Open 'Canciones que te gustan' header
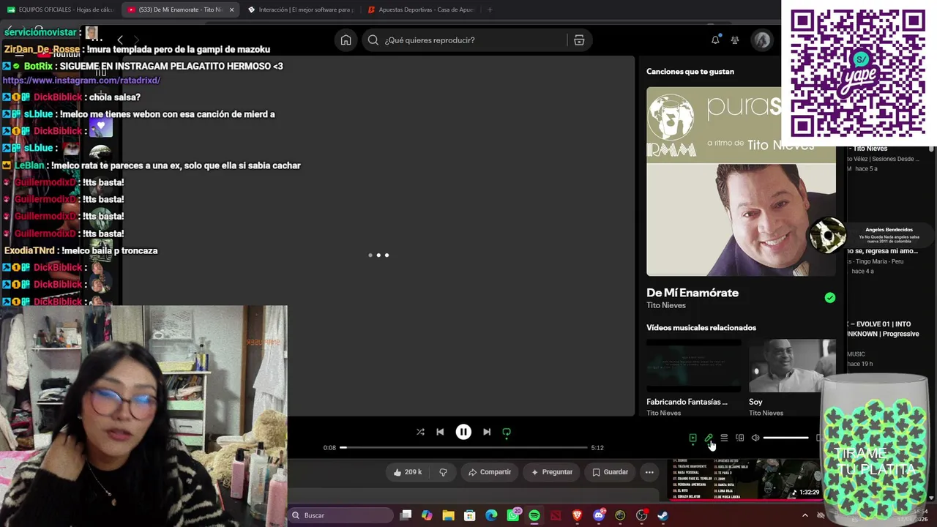 690,71
